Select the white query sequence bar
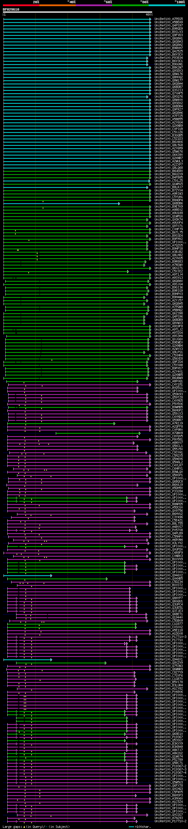The height and width of the screenshot is (829, 188). tap(78, 12)
